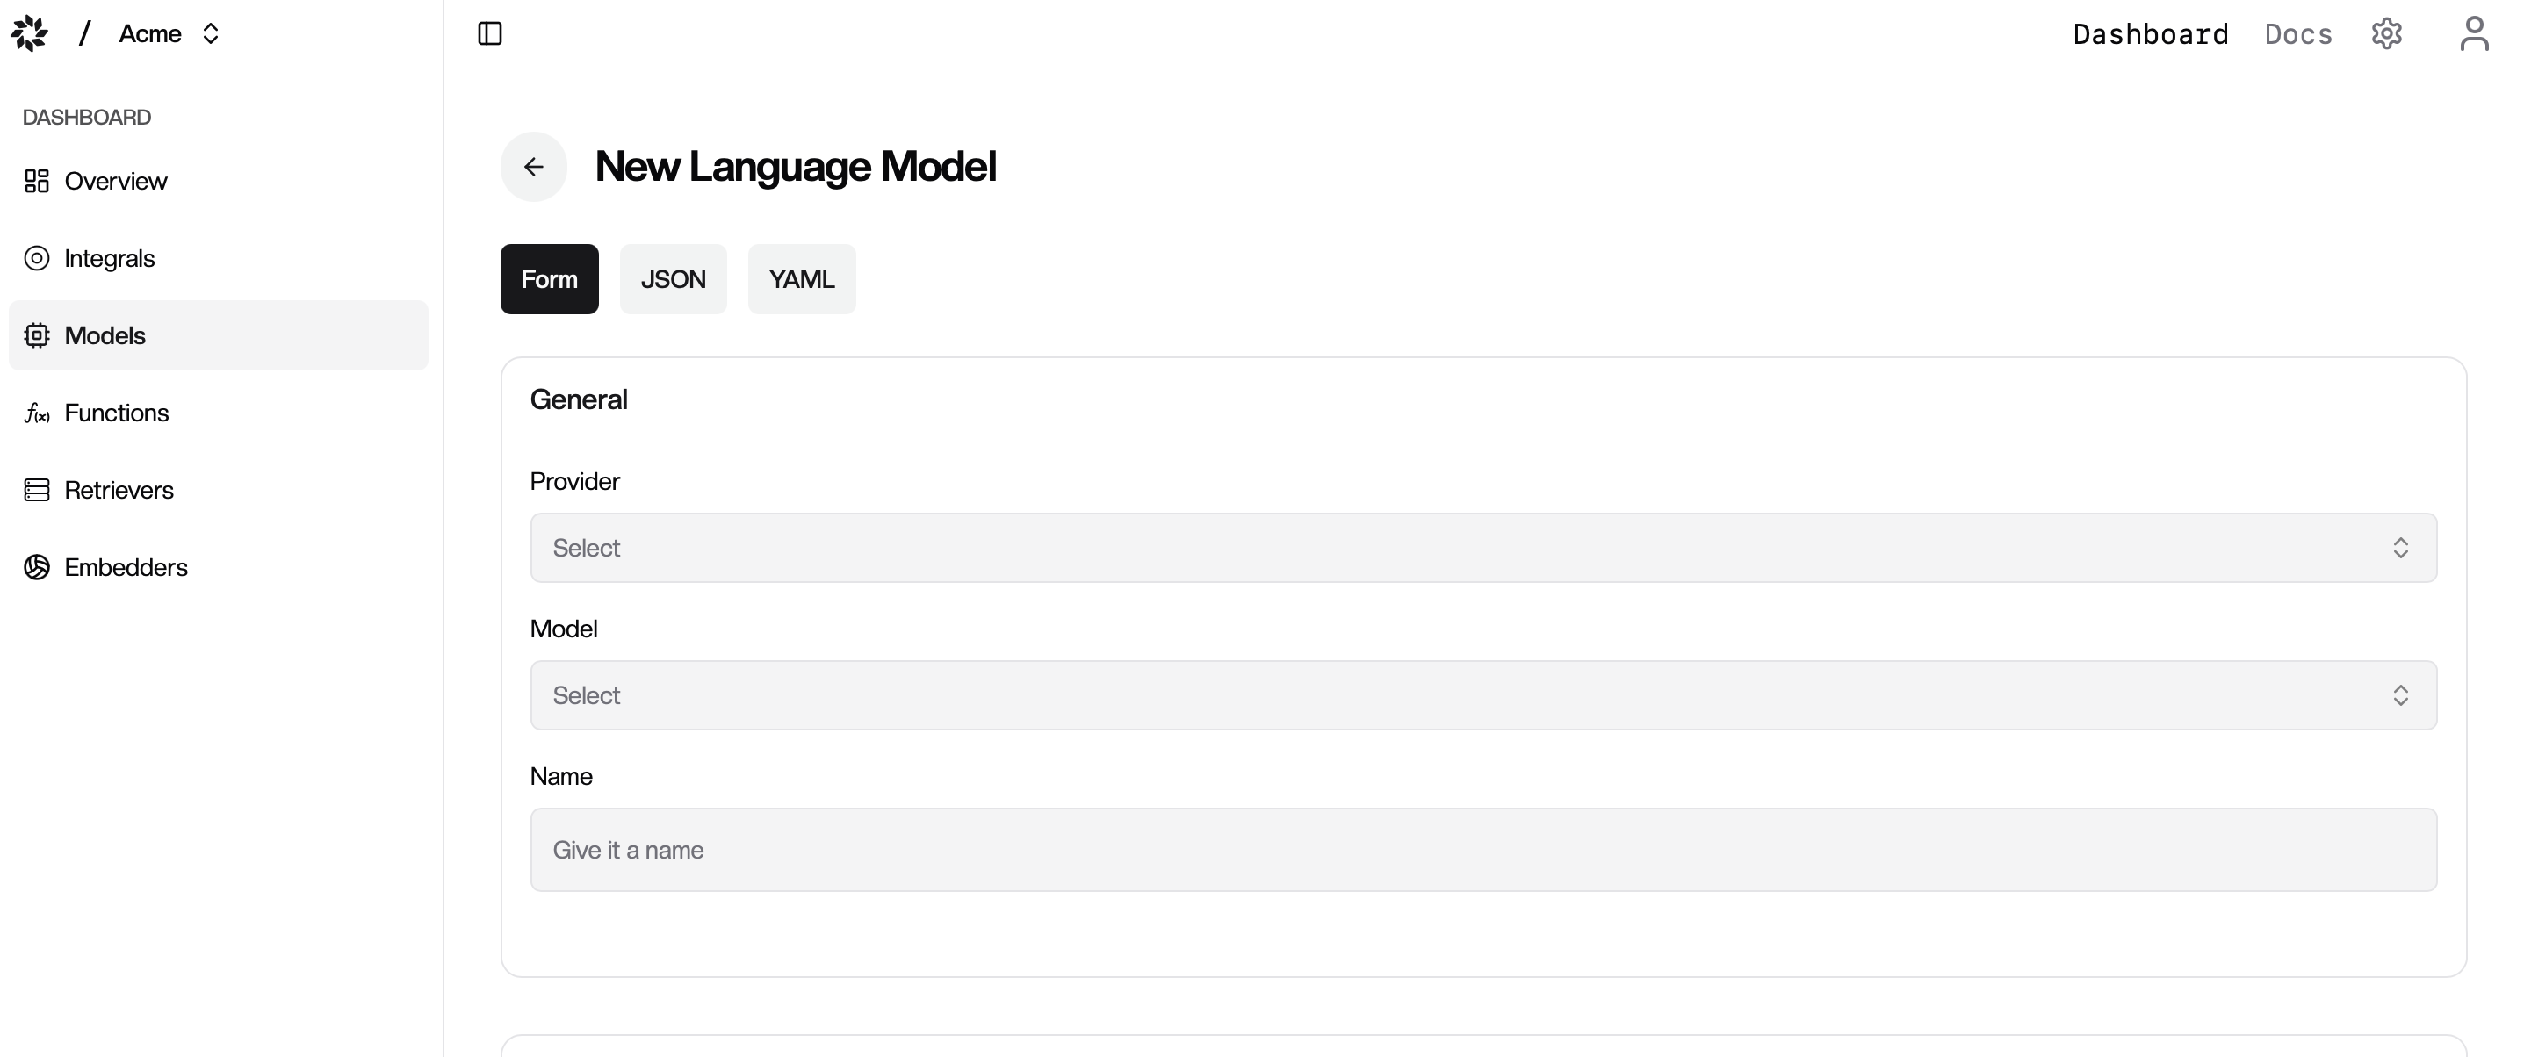Click the Retrievers database icon
This screenshot has height=1057, width=2524.
(36, 490)
